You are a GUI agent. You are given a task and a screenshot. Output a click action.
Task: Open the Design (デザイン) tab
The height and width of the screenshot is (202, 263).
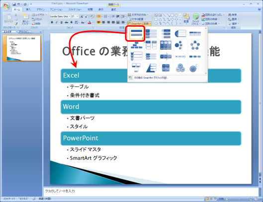pos(40,9)
